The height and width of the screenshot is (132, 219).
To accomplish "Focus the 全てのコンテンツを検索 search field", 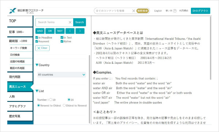I will 113,11.
